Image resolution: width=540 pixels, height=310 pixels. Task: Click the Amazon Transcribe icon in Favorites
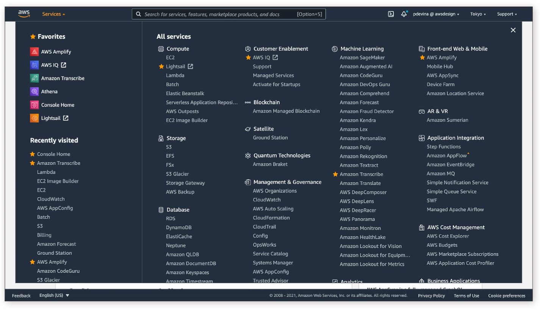[x=34, y=78]
